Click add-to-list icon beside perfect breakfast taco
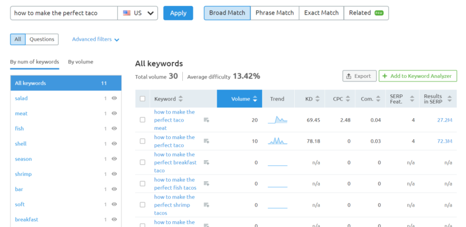 click(x=206, y=162)
